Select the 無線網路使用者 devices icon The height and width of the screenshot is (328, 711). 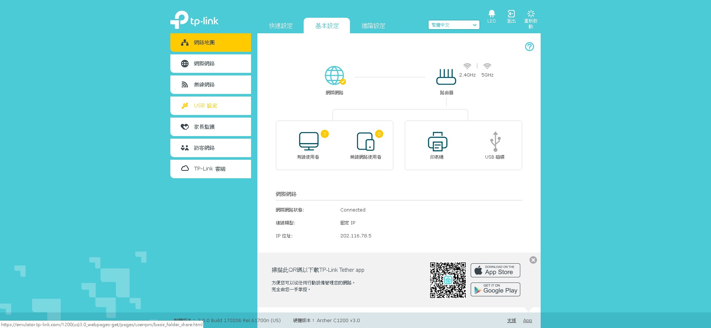365,141
